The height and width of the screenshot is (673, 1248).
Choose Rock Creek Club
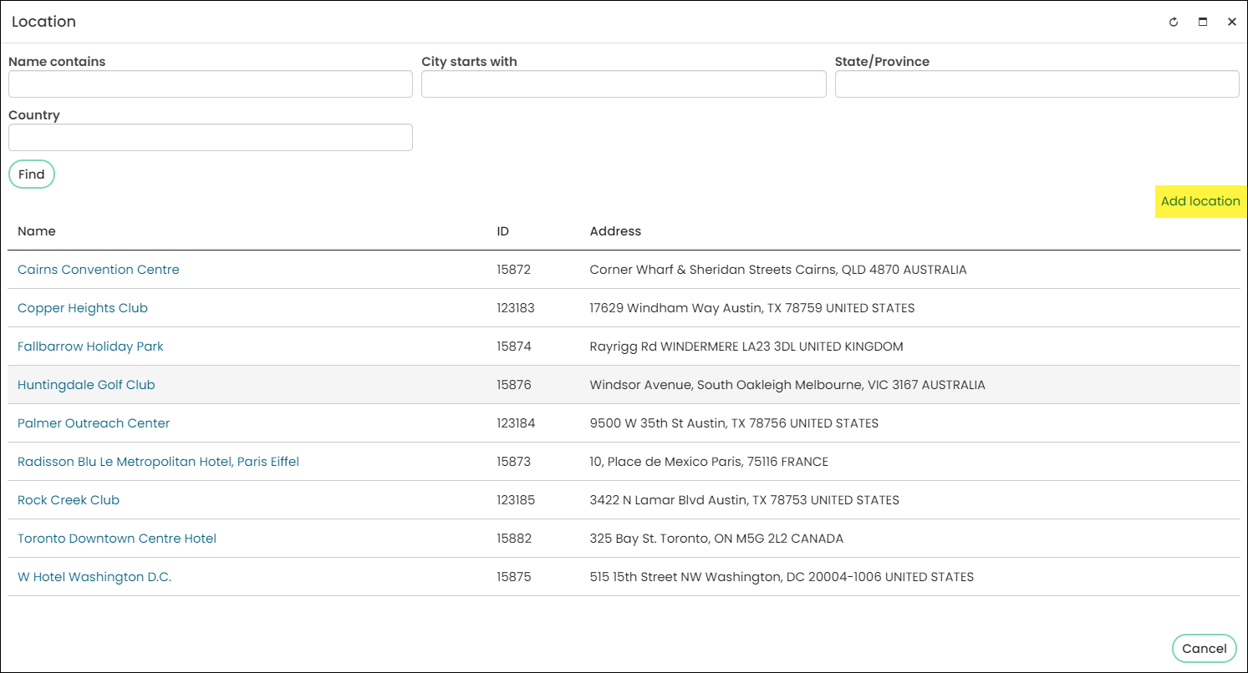point(69,500)
